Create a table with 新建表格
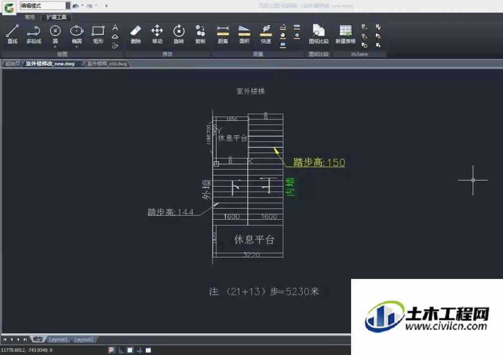Image resolution: width=503 pixels, height=355 pixels. [x=346, y=34]
